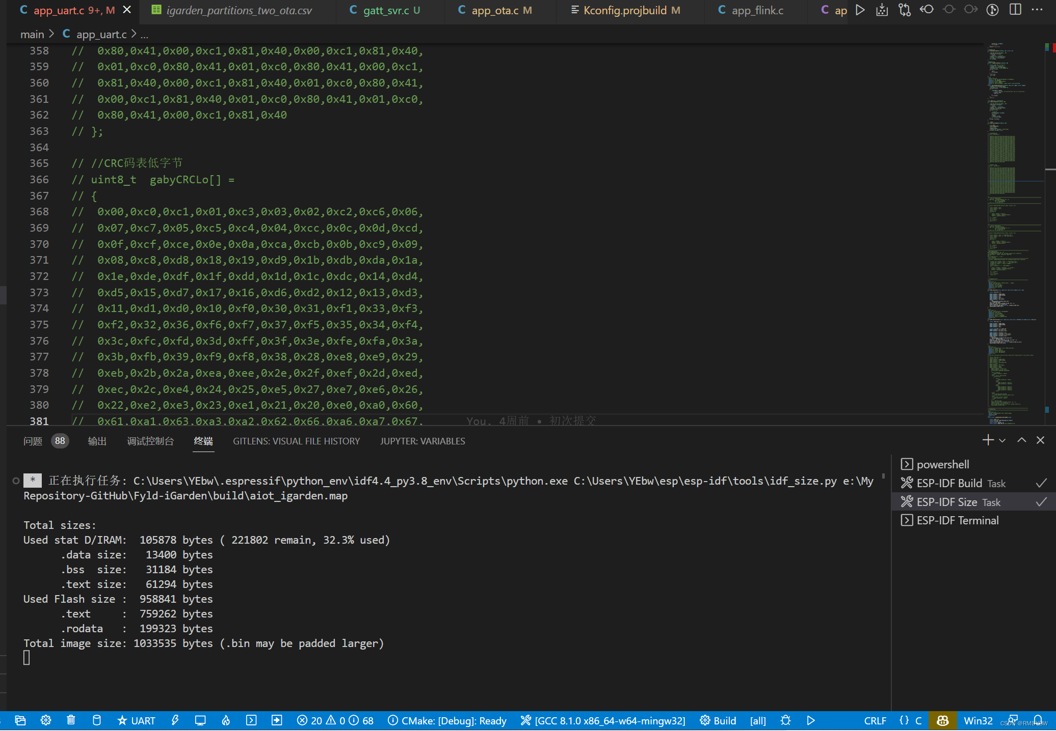The width and height of the screenshot is (1056, 731).
Task: Select the ESP-IDF Size task terminal
Action: coord(973,502)
